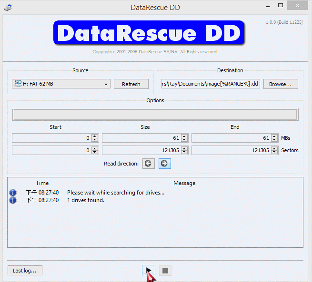Screen dimensions: 312x282
Task: Set read direction to forward arrow
Action: (x=164, y=164)
